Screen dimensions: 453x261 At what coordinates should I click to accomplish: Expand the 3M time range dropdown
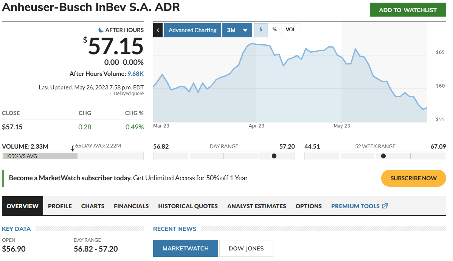(x=237, y=30)
